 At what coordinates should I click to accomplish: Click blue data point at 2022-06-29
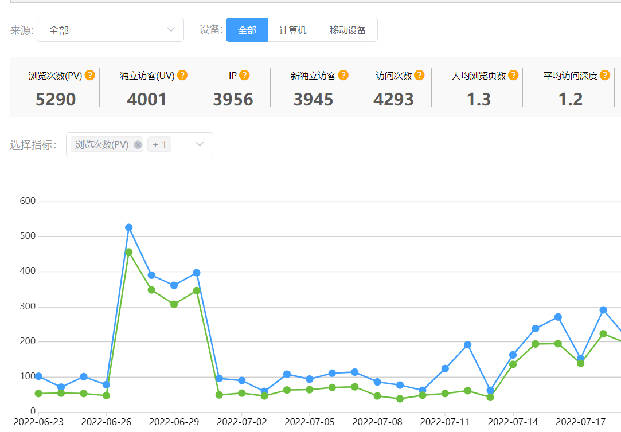point(174,285)
